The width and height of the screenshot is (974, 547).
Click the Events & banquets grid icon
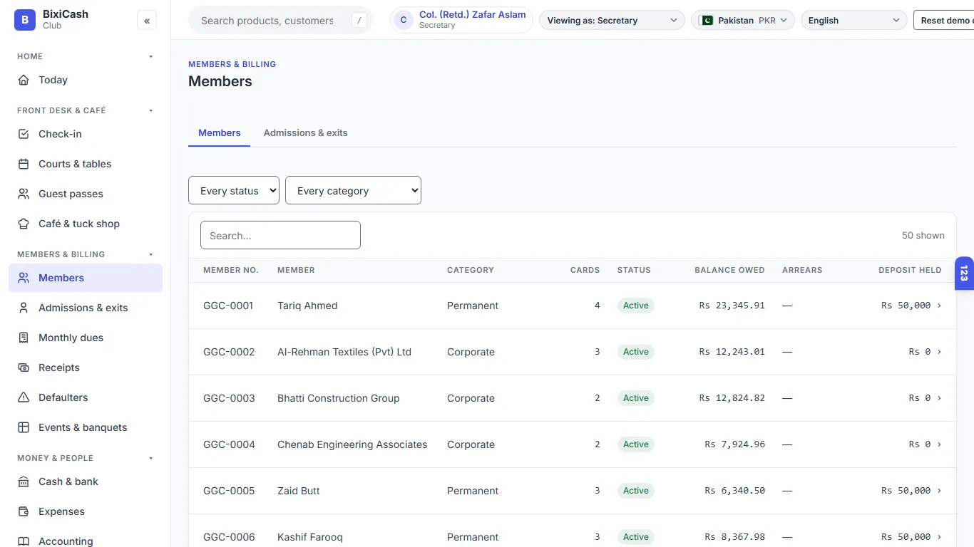[x=24, y=427]
